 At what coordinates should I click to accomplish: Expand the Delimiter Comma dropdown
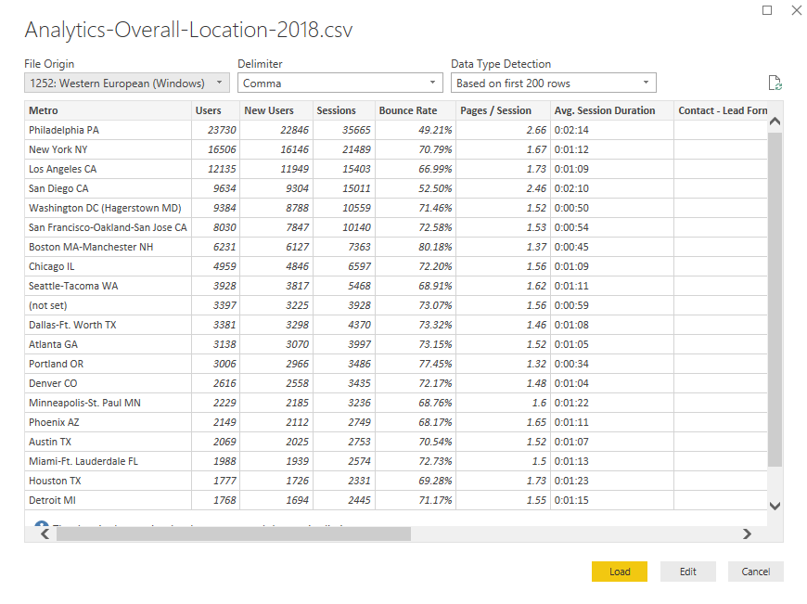coord(339,83)
